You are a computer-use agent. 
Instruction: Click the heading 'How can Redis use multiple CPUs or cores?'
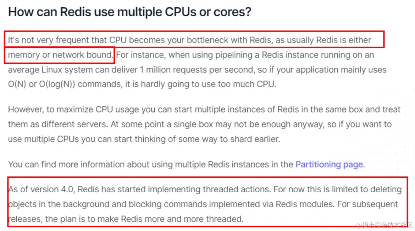[129, 12]
